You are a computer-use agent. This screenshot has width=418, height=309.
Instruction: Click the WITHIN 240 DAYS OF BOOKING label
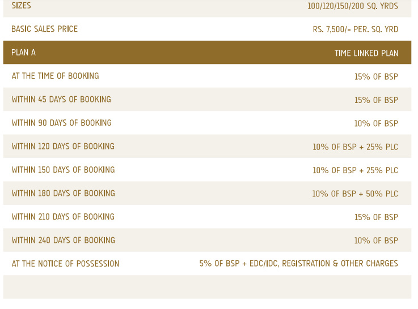(63, 241)
